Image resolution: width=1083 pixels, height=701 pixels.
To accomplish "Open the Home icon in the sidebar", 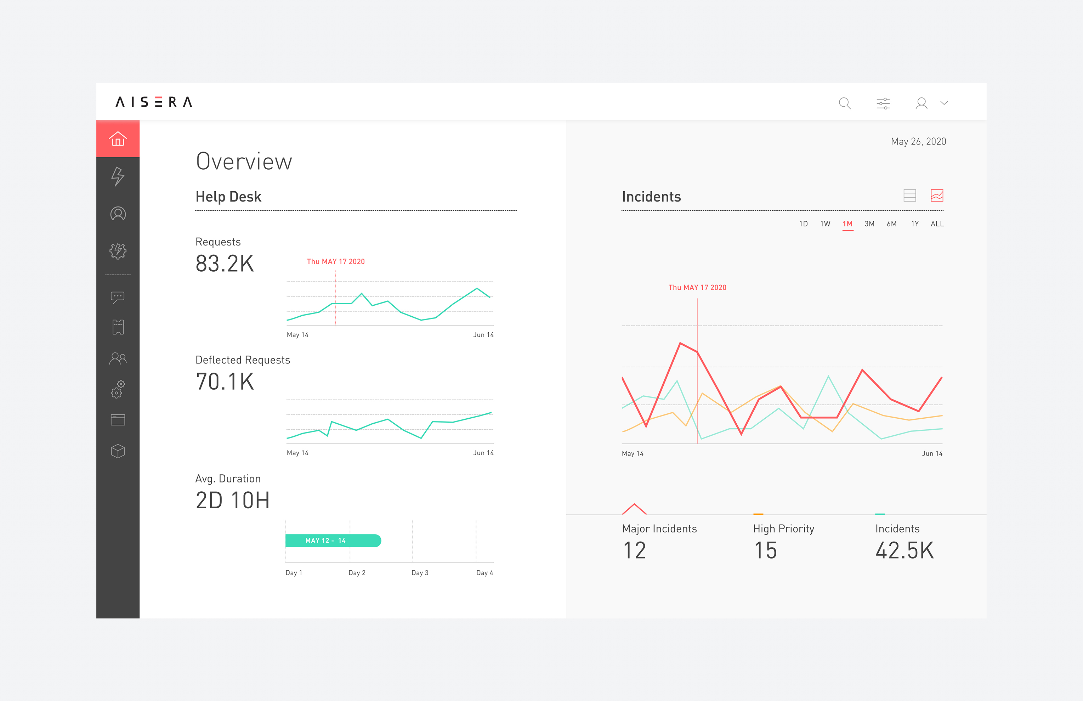I will click(118, 139).
